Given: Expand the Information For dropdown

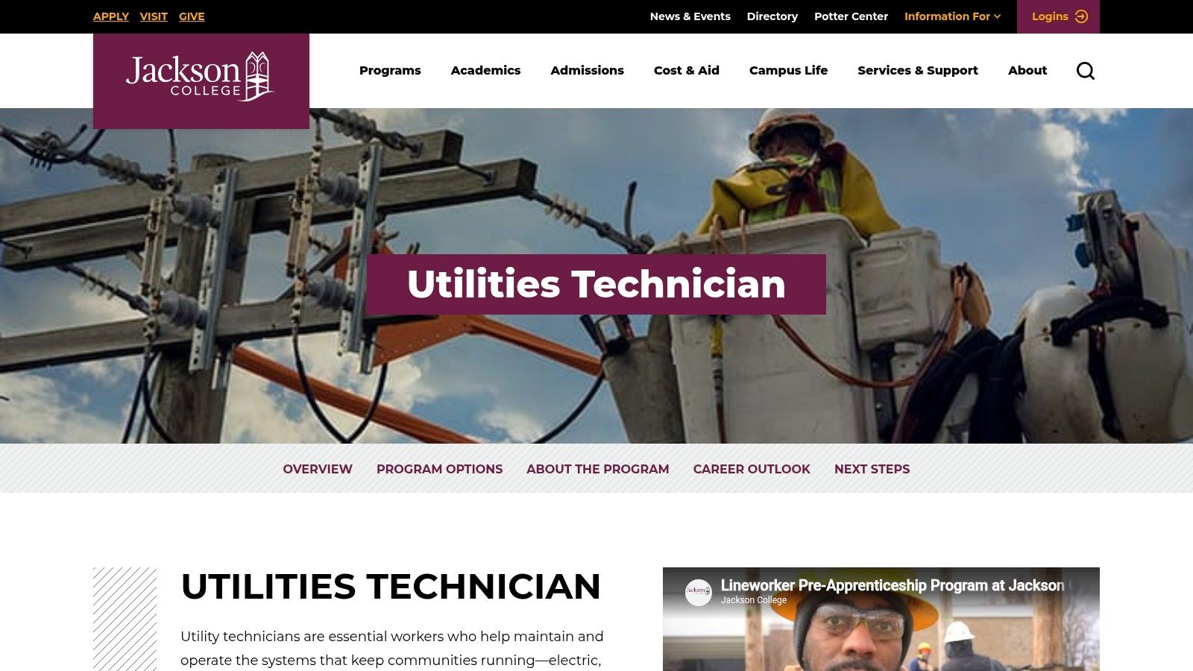Looking at the screenshot, I should tap(951, 16).
